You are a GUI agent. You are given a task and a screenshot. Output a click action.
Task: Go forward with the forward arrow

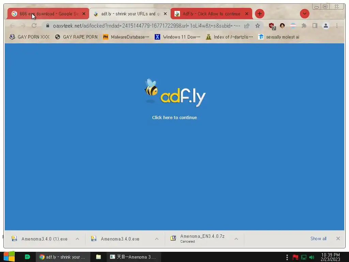tap(23, 26)
